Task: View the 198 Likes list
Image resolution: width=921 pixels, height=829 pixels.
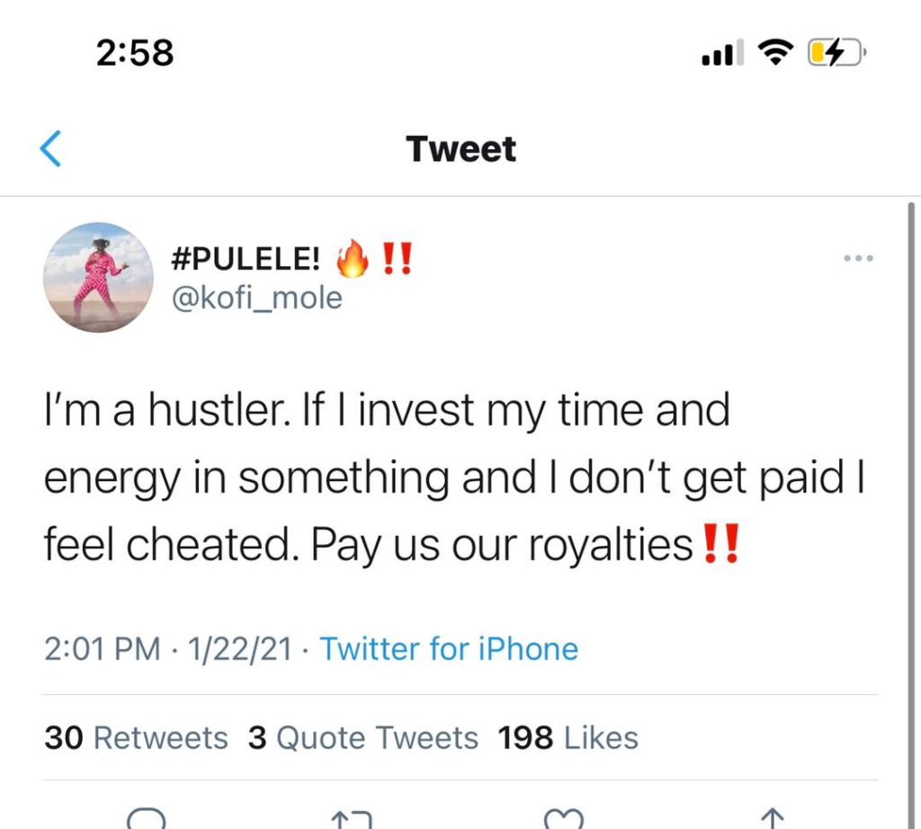Action: tap(568, 737)
